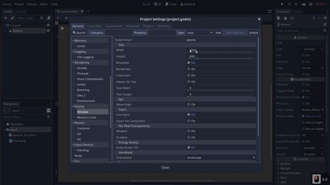
Task: Click the Override For button
Action: (x=235, y=33)
